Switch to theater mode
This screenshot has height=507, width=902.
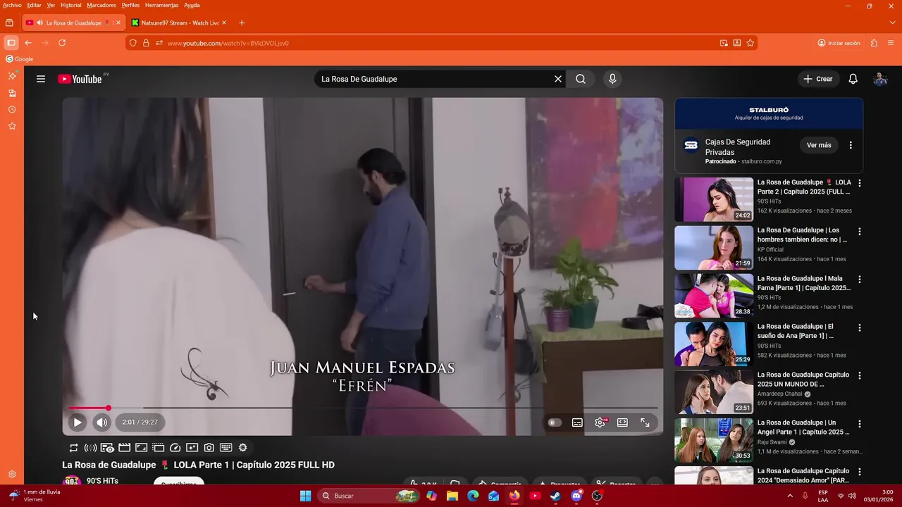pyautogui.click(x=622, y=423)
